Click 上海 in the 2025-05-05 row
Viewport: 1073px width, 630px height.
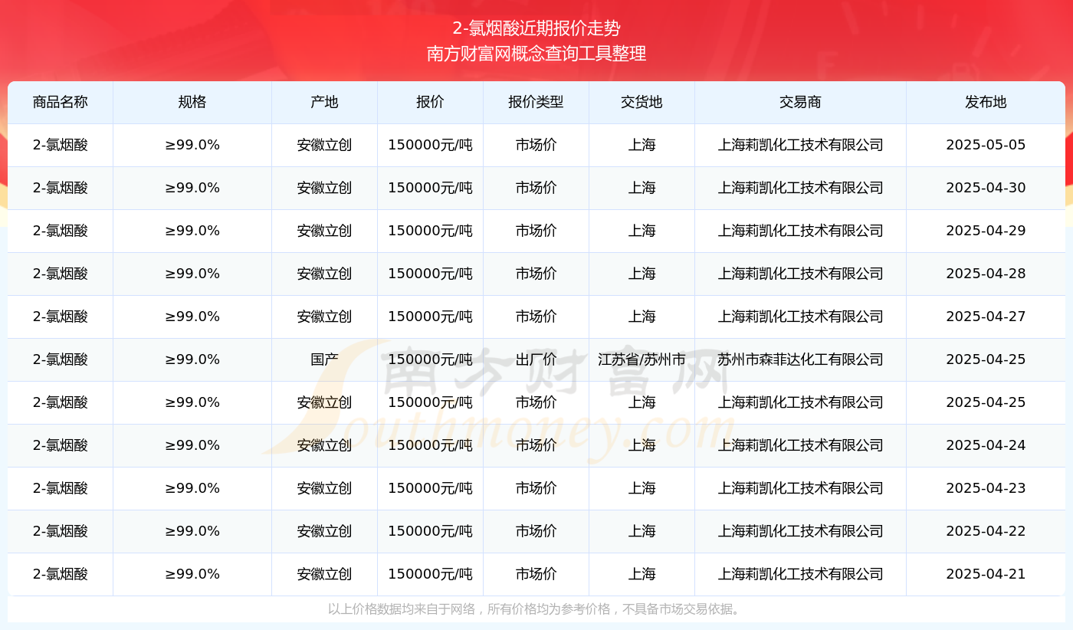[x=642, y=145]
